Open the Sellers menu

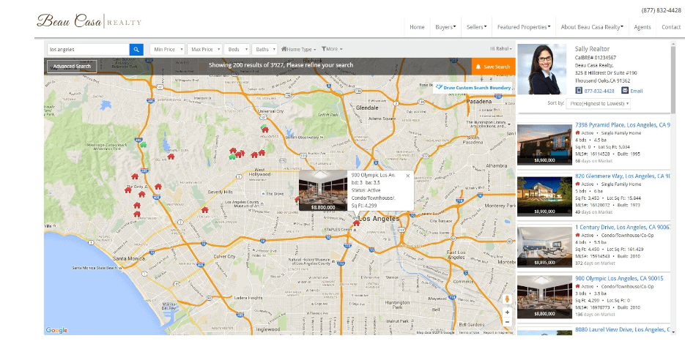476,27
